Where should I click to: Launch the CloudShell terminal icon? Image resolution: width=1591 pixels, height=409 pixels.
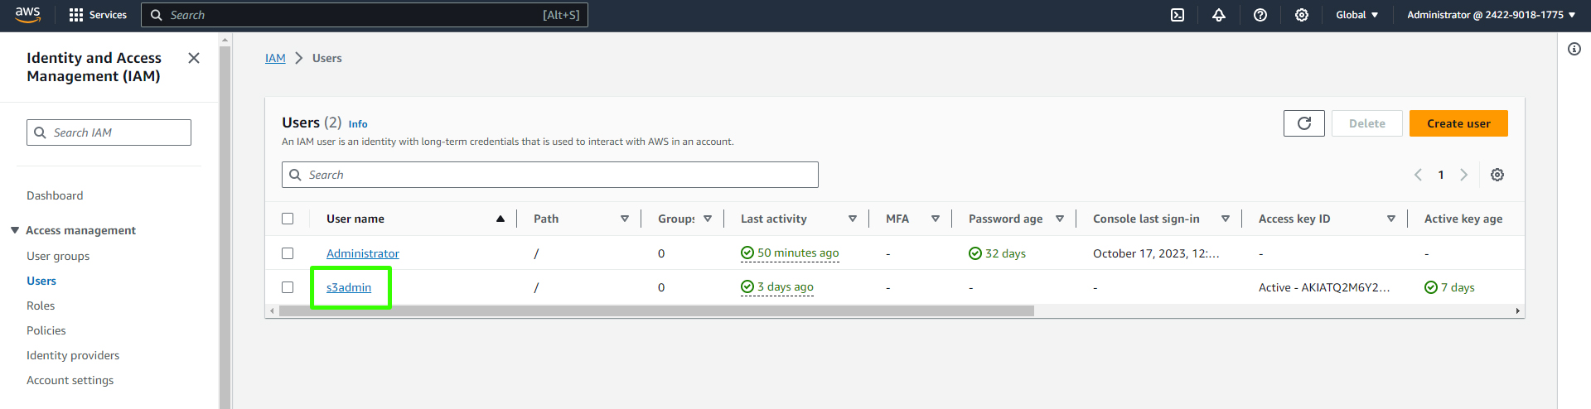[x=1178, y=15]
